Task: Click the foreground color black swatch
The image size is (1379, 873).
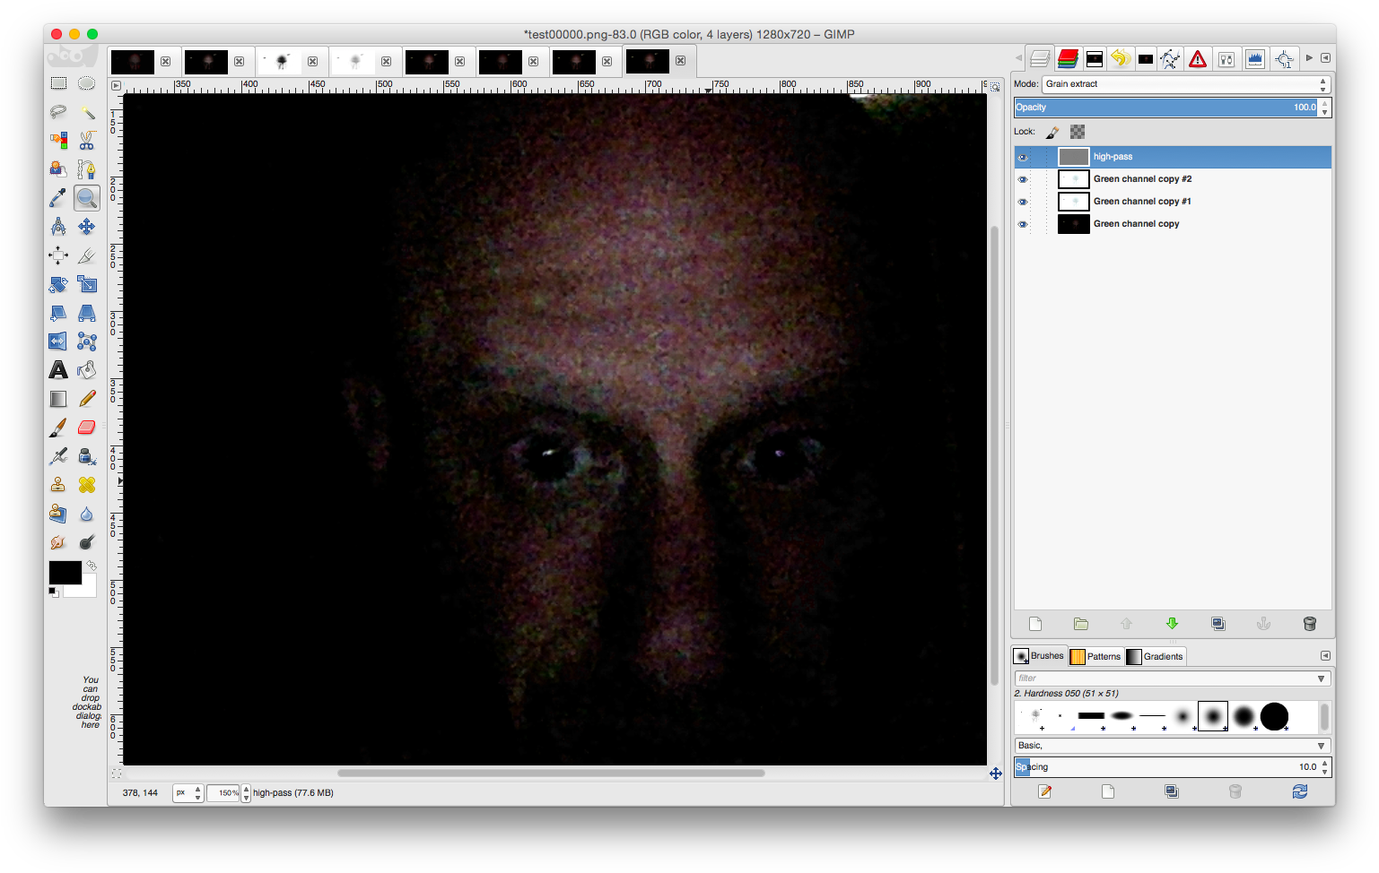Action: coord(64,572)
